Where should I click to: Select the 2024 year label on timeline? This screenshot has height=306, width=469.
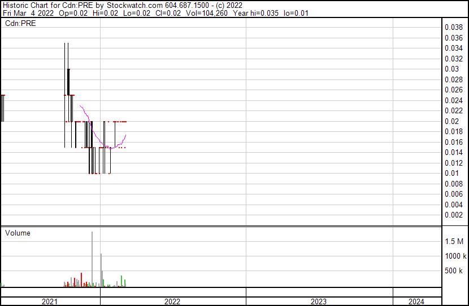tap(416, 301)
